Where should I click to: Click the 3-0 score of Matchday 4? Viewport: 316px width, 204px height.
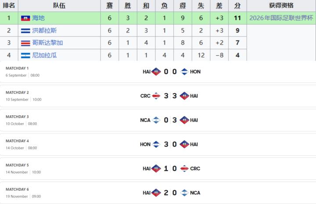tap(170, 144)
